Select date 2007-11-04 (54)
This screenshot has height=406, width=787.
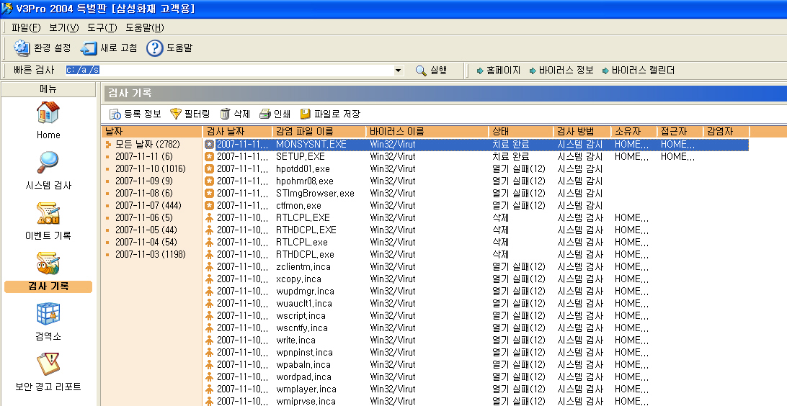click(146, 242)
